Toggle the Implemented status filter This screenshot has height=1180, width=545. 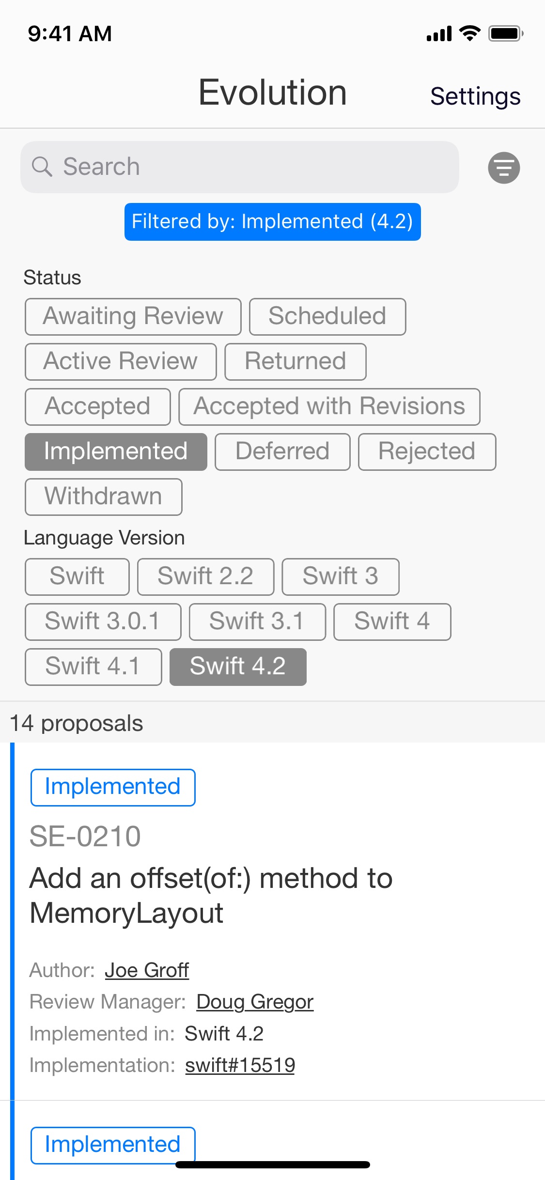(x=116, y=451)
